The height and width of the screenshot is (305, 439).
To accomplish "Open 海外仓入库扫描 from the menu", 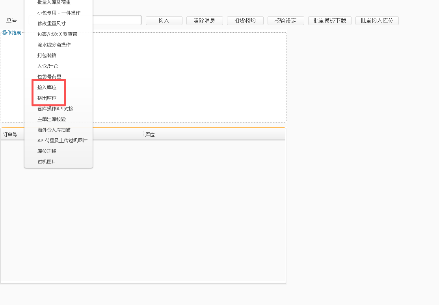I will click(x=54, y=130).
